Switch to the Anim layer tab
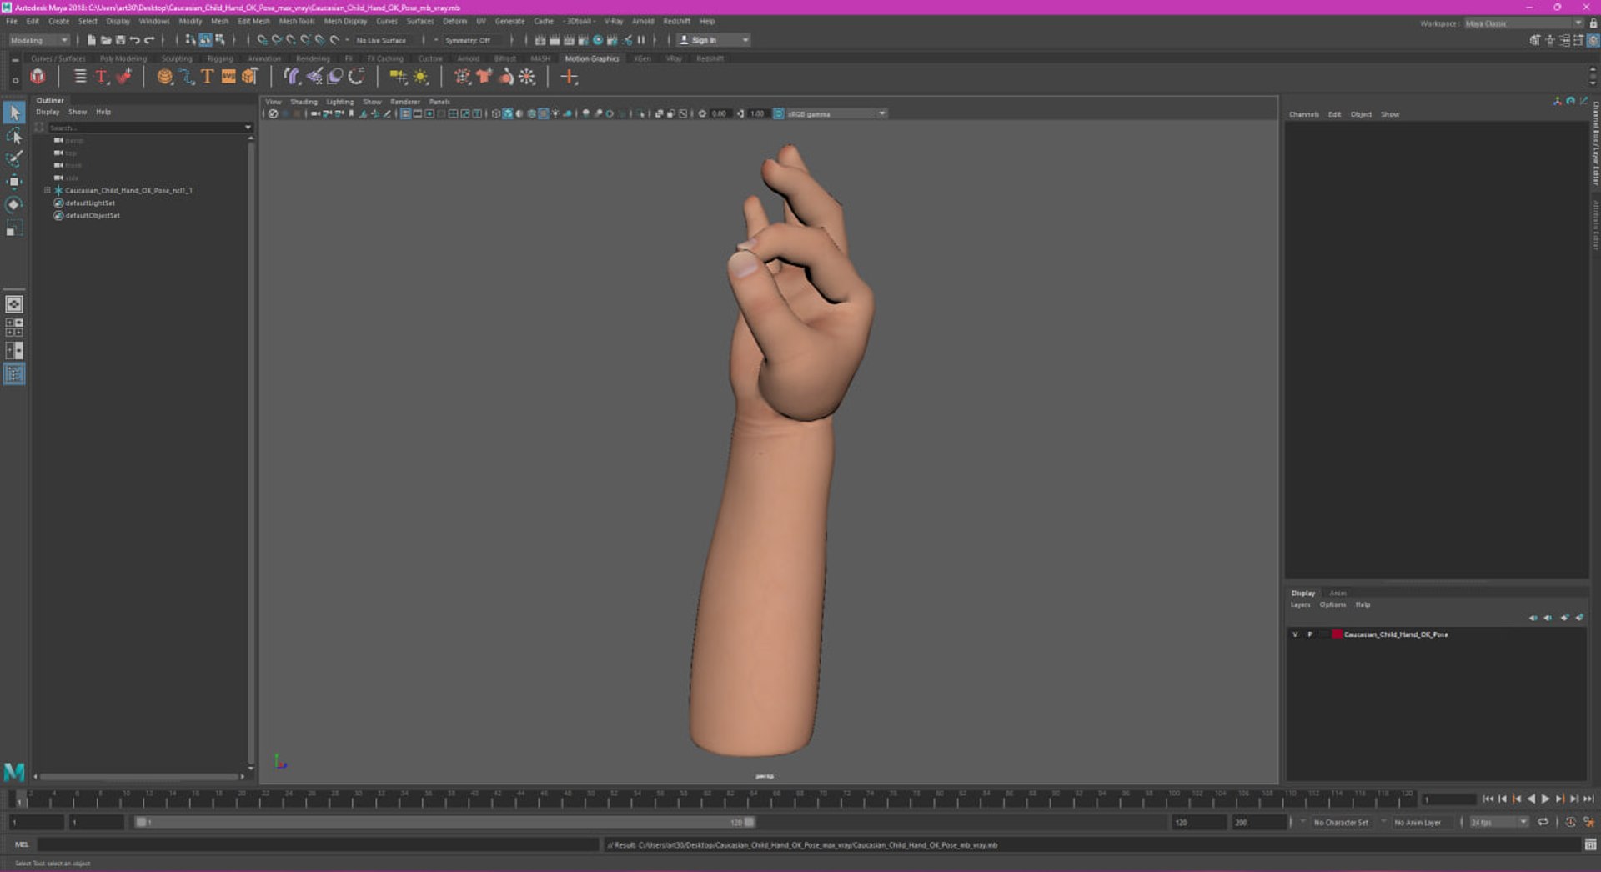 pos(1338,594)
